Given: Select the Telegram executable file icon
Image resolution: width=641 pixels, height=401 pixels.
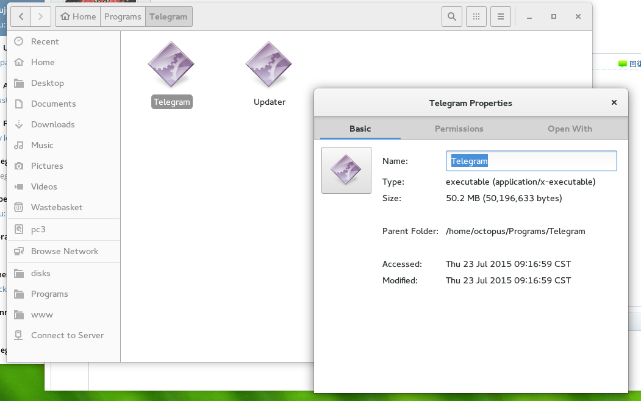Looking at the screenshot, I should (x=171, y=64).
